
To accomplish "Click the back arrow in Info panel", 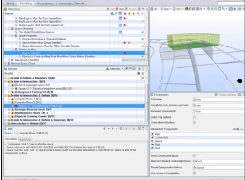I will pyautogui.click(x=105, y=129).
